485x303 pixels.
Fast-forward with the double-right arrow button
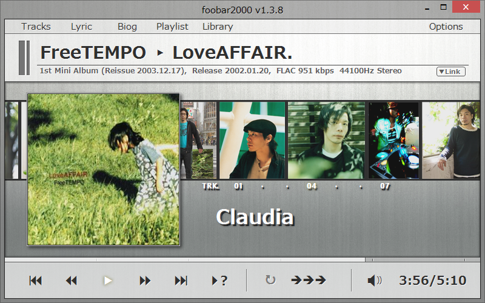tap(145, 281)
